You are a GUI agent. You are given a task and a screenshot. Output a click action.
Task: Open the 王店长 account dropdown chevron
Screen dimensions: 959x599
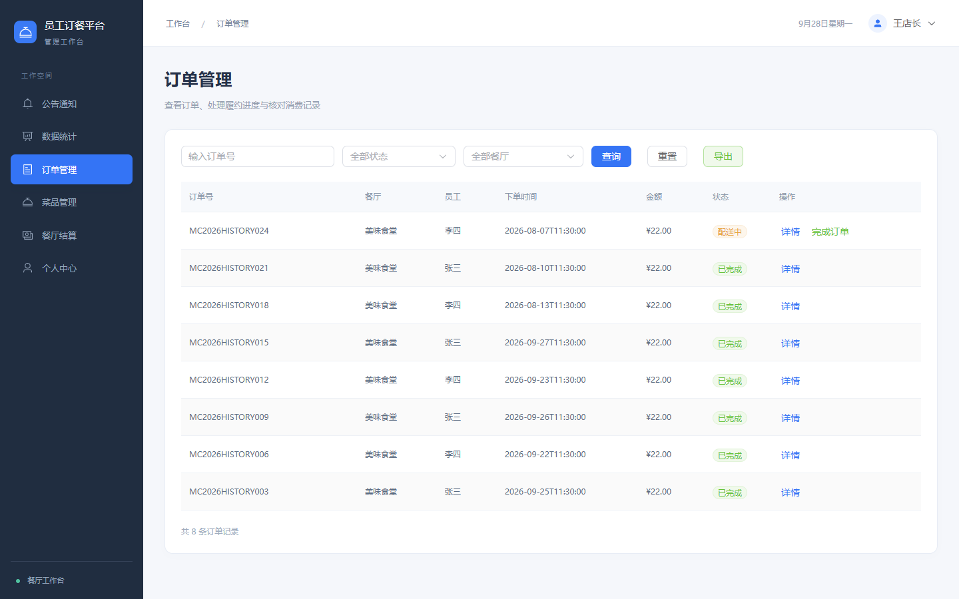(x=932, y=23)
